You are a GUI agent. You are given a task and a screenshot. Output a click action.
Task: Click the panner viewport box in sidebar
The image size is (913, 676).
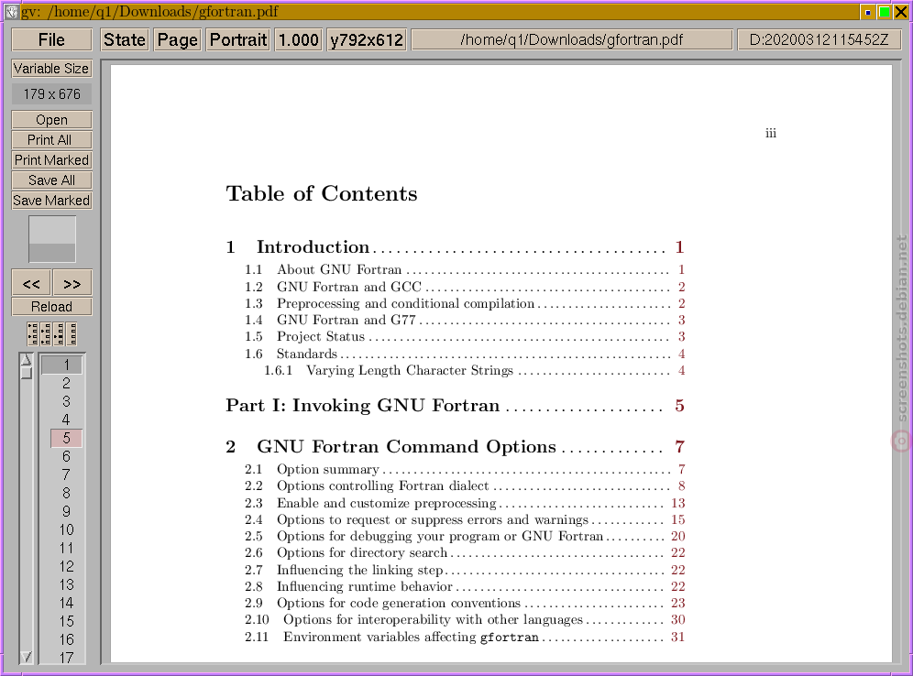[x=52, y=231]
